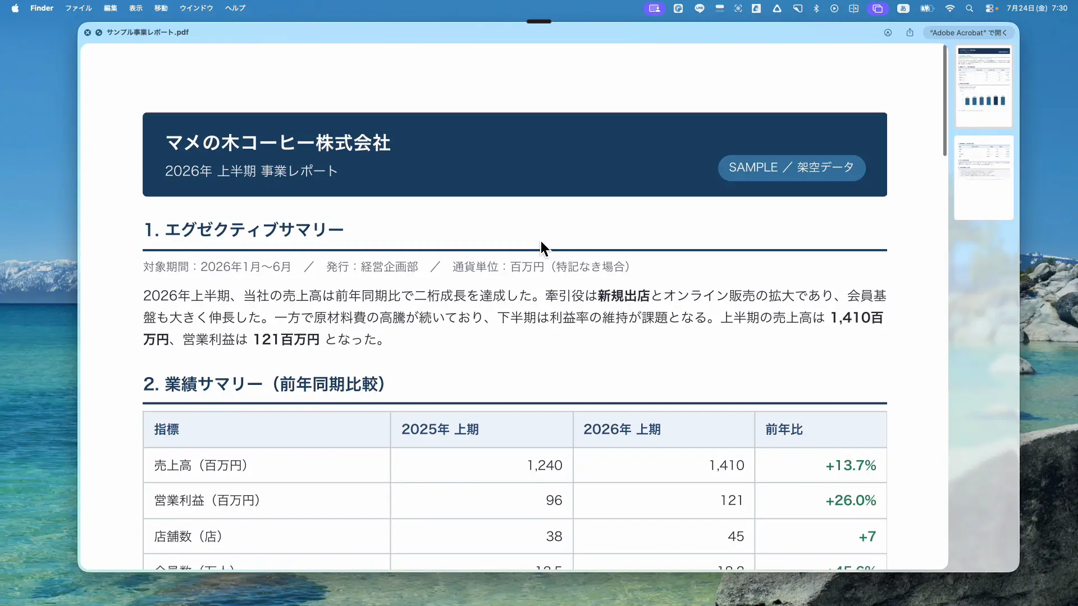Click the date and time 7月24日(金) 7:30
Screen dimensions: 1078x606
point(1036,8)
